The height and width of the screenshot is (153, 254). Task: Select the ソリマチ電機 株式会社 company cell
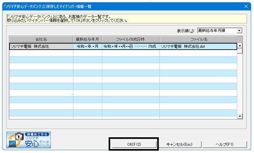(41, 46)
